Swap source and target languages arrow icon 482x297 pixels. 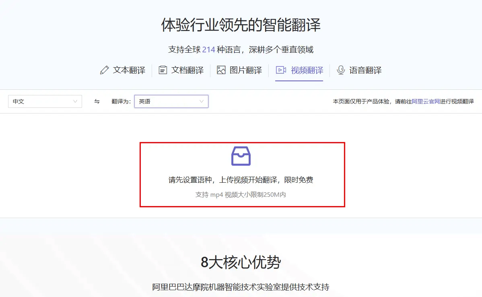[x=97, y=101]
